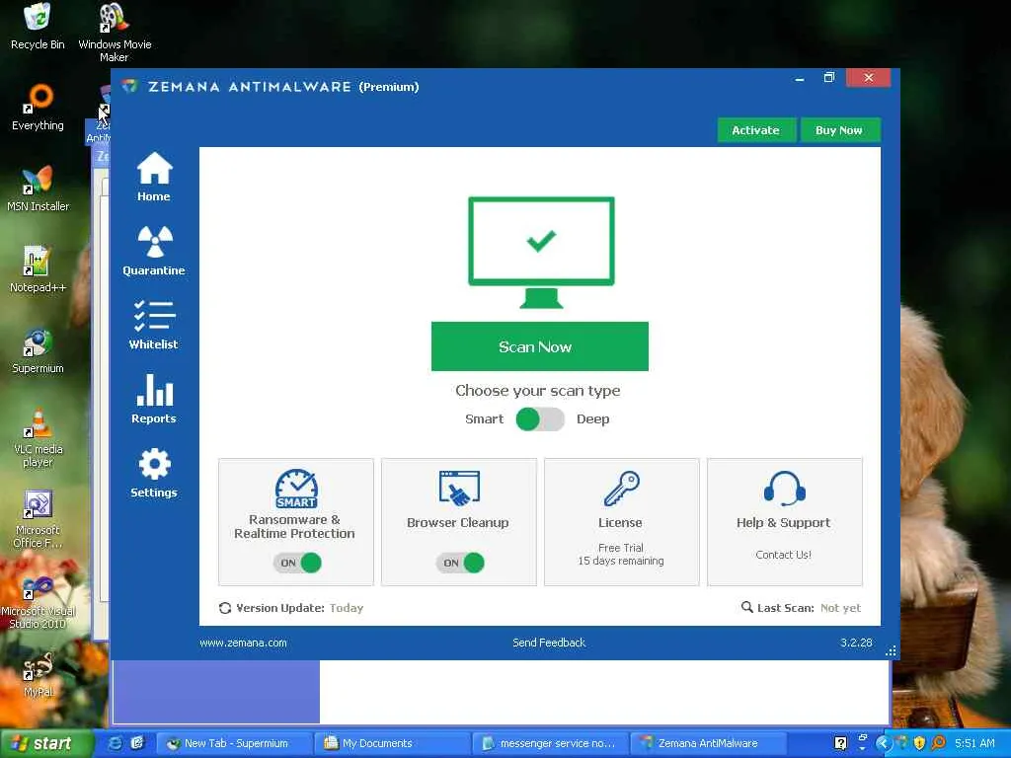This screenshot has height=758, width=1011.
Task: Click the taskbar clock 5:51 AM
Action: point(974,743)
